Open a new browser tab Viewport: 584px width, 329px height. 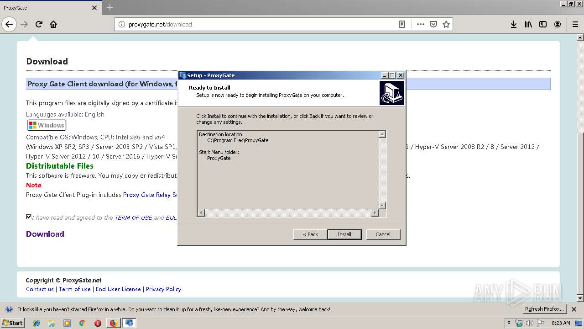110,7
